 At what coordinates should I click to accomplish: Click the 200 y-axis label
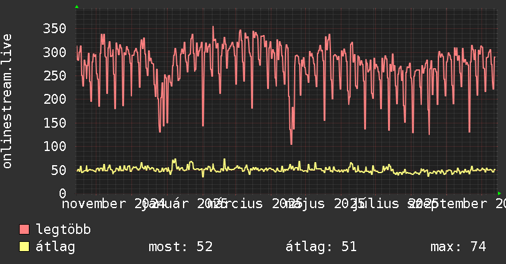[55, 99]
